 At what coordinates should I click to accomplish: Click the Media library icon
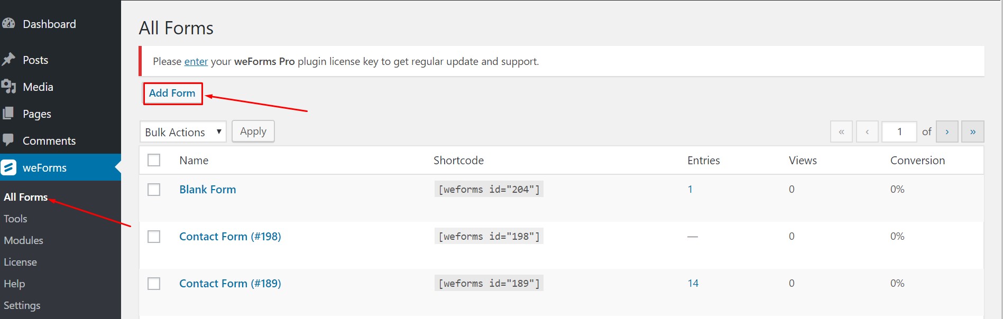(8, 87)
